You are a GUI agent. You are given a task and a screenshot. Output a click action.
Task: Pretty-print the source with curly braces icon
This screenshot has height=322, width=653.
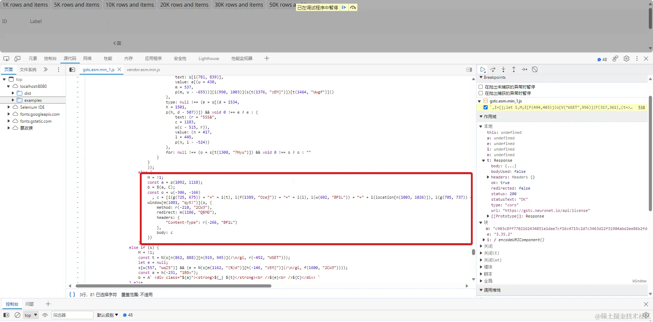pyautogui.click(x=72, y=294)
